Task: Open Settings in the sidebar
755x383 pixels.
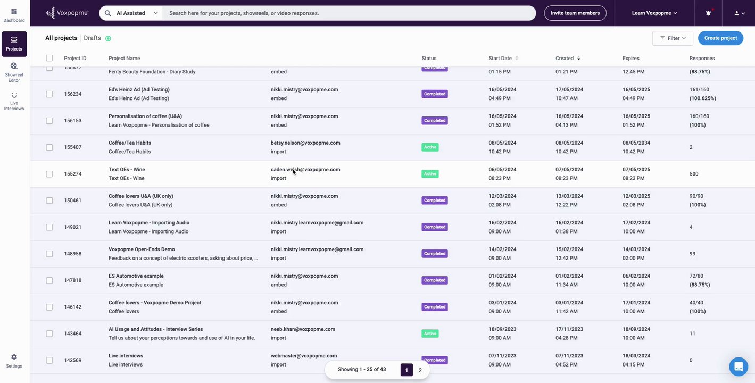Action: [x=14, y=361]
